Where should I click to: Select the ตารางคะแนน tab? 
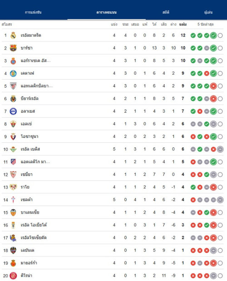tap(106, 12)
